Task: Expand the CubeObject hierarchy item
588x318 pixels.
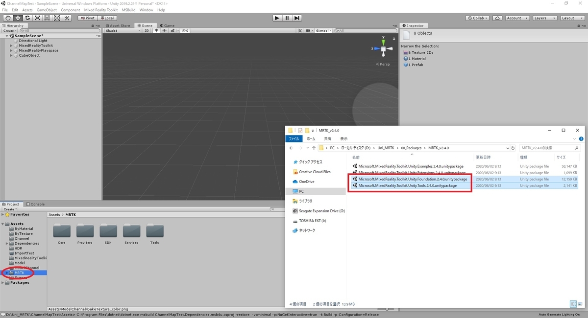Action: (x=11, y=55)
